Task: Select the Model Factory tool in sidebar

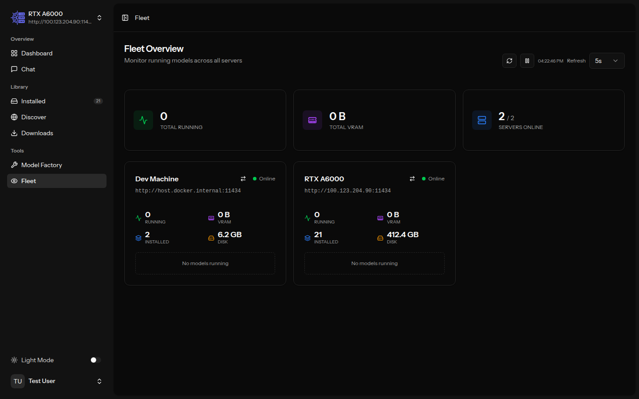Action: tap(41, 164)
